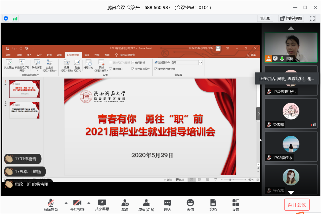Click the PowerPoint undo arrow
The height and width of the screenshot is (214, 321).
pos(13,48)
